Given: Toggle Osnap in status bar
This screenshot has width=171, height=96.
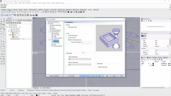Looking at the screenshot, I should (67, 95).
